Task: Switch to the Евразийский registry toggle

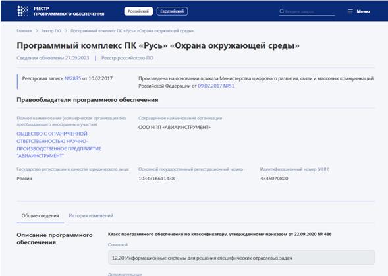Action: click(172, 11)
